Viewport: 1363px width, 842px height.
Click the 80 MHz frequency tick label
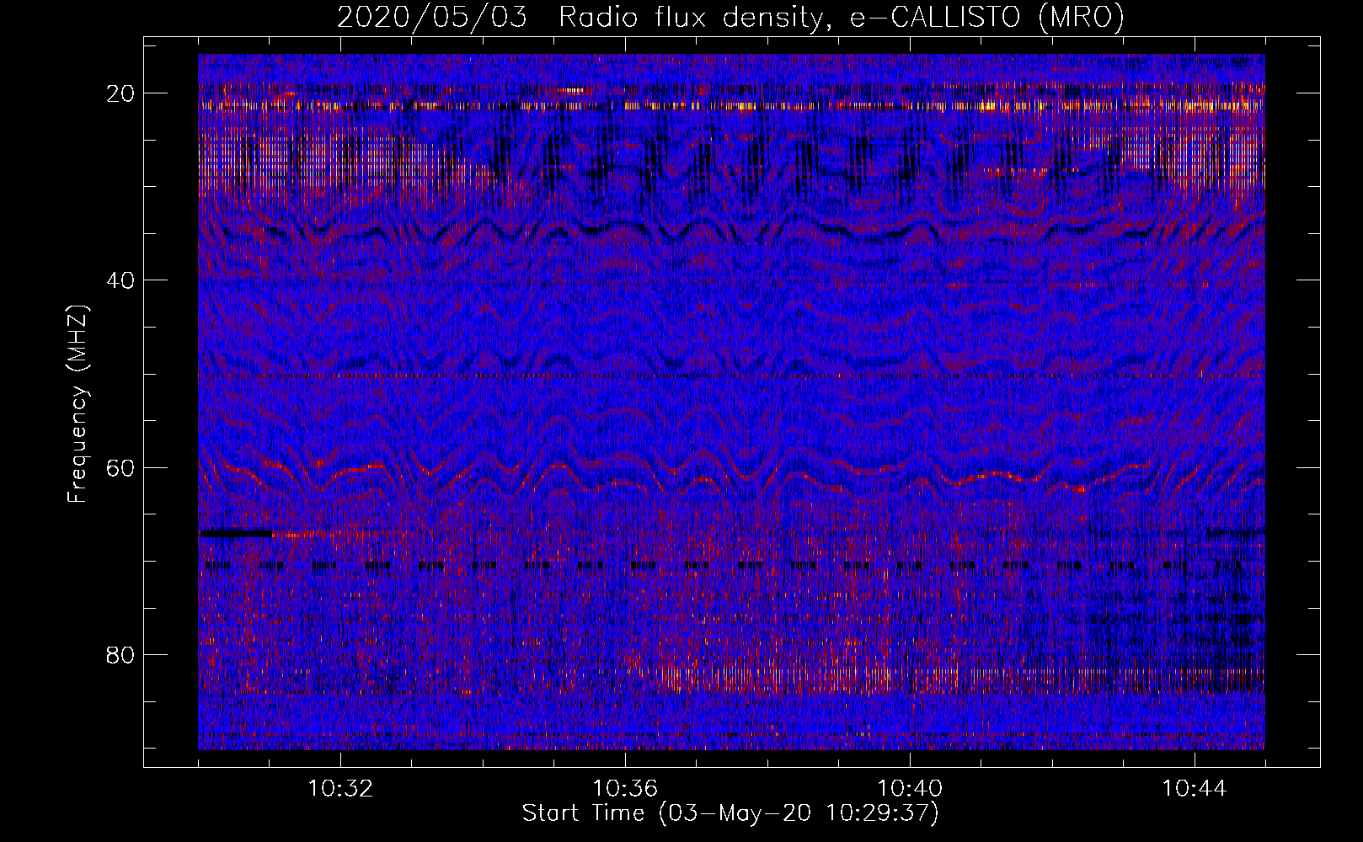tap(120, 655)
